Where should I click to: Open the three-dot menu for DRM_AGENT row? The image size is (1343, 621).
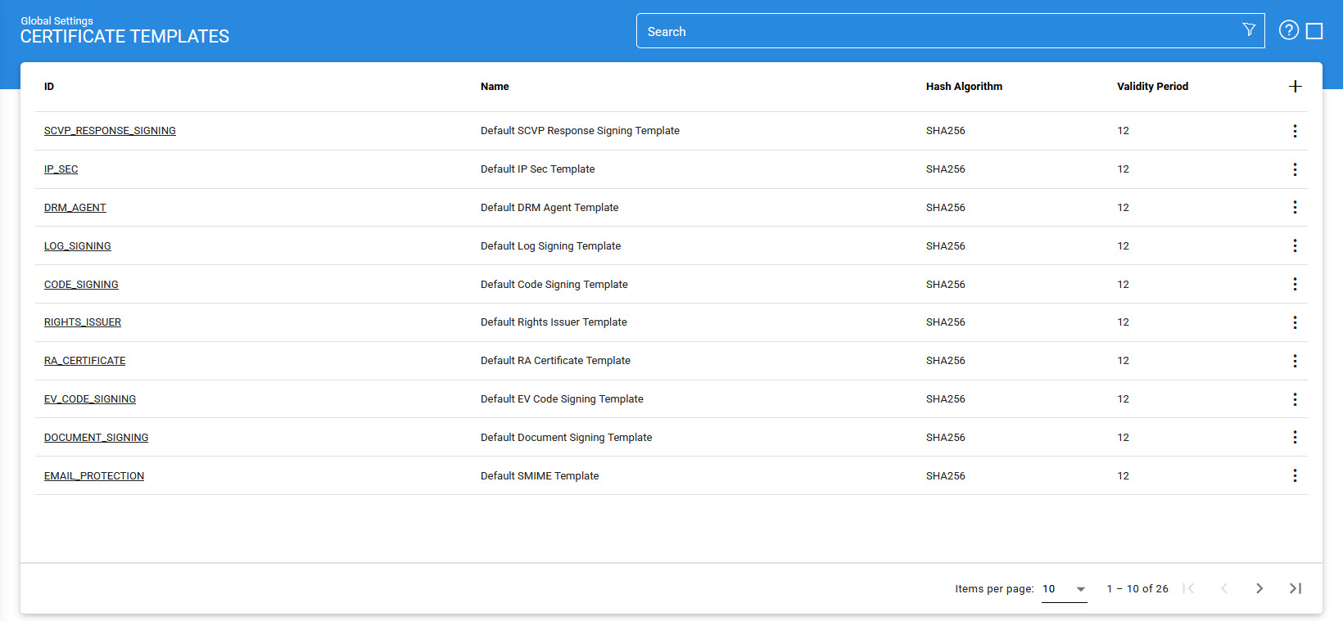click(x=1295, y=208)
